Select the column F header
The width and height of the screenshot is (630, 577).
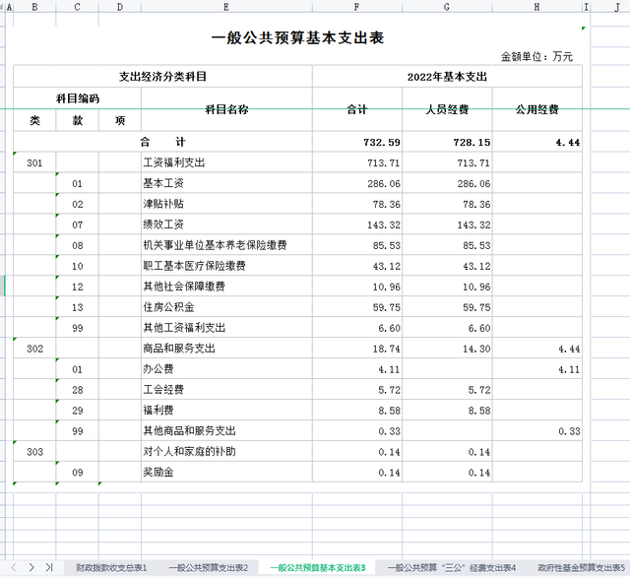pyautogui.click(x=357, y=7)
